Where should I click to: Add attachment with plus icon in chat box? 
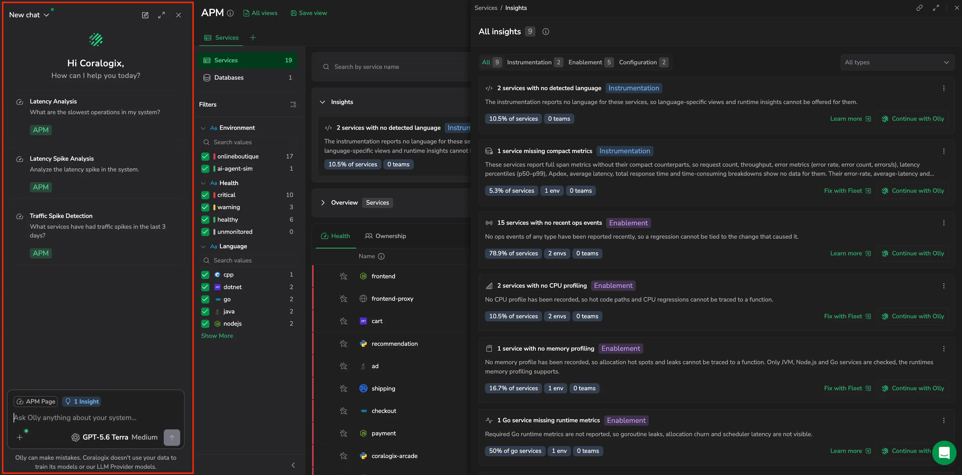pyautogui.click(x=20, y=437)
